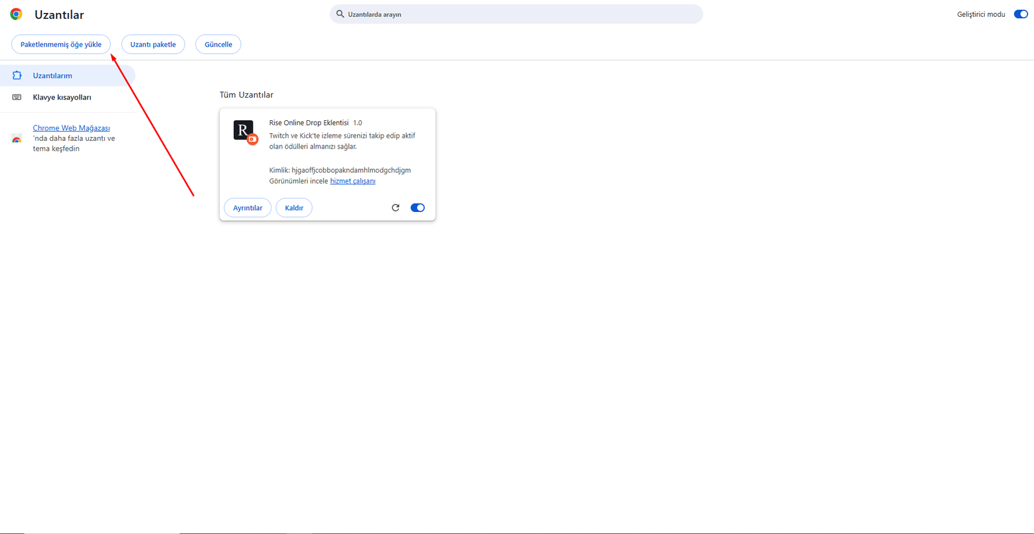Focus the Uzantılarda arayın search field
This screenshot has width=1034, height=534.
516,14
